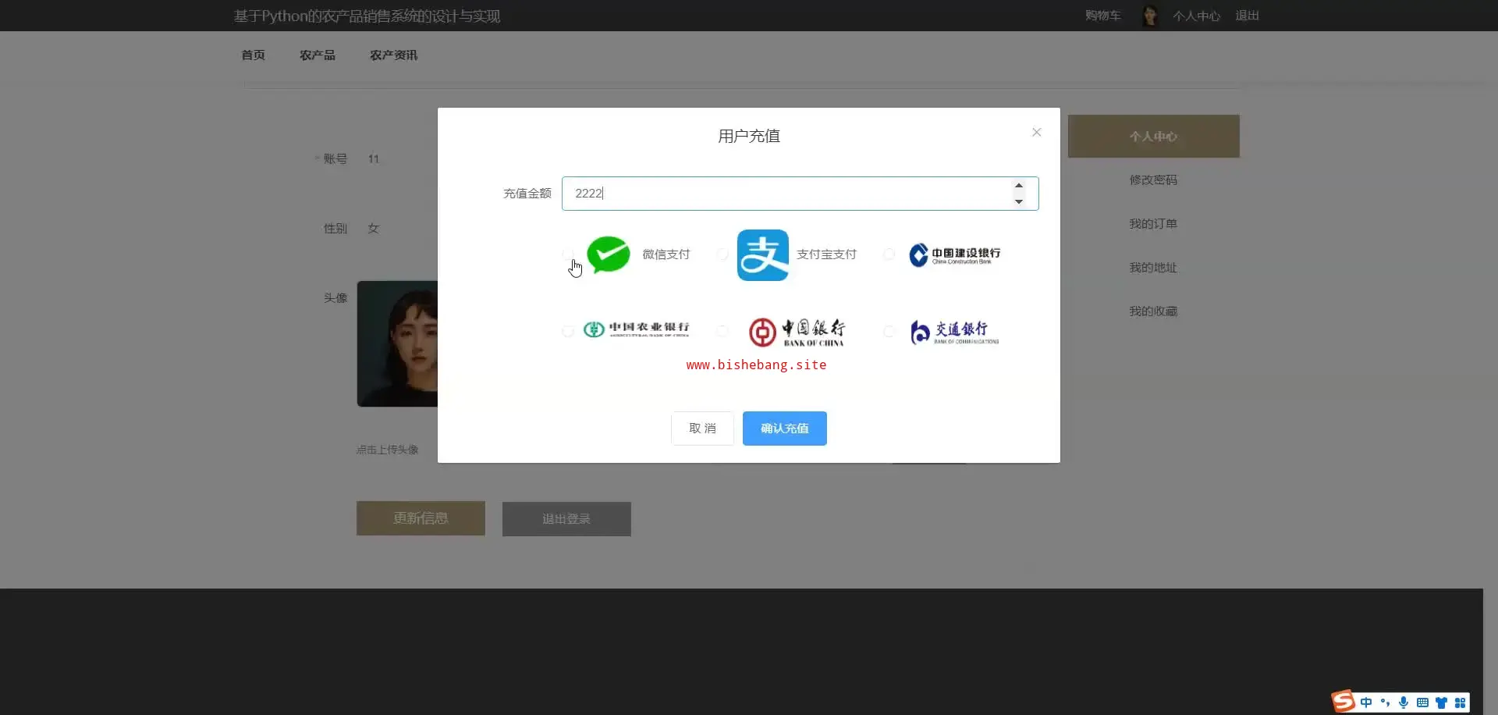
Task: Open 修改密码 in the sidebar
Action: 1153,180
